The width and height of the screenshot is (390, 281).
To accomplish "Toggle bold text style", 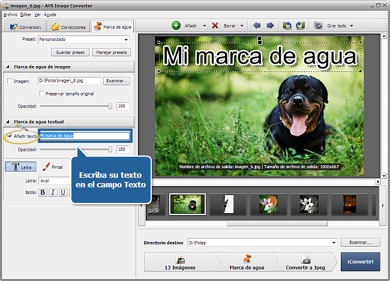I will click(x=43, y=193).
